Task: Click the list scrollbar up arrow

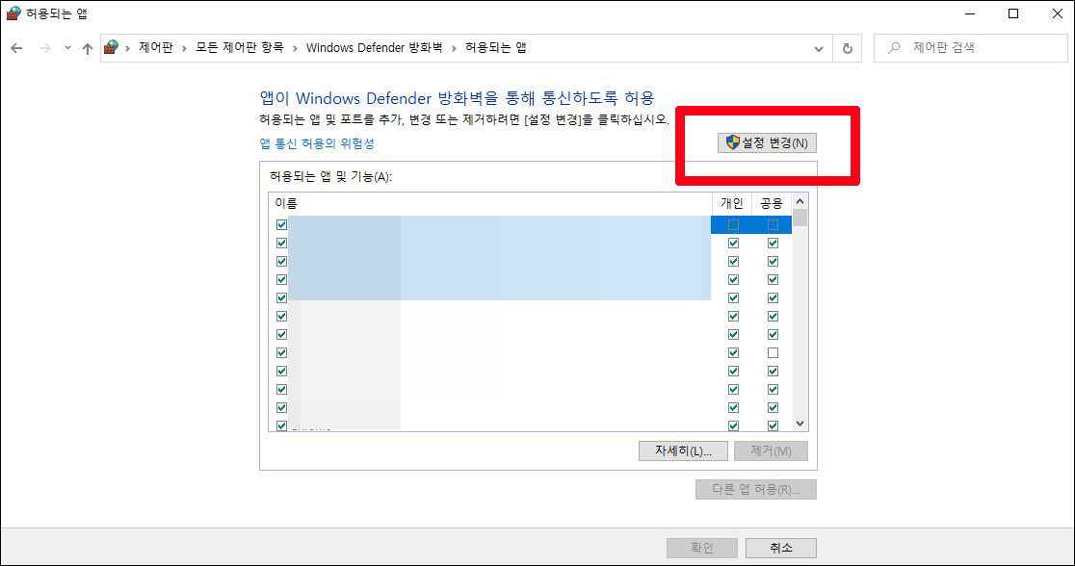Action: pyautogui.click(x=800, y=201)
